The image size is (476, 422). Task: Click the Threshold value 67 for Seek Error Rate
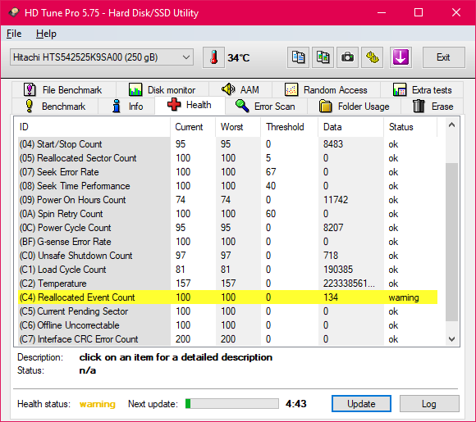271,172
